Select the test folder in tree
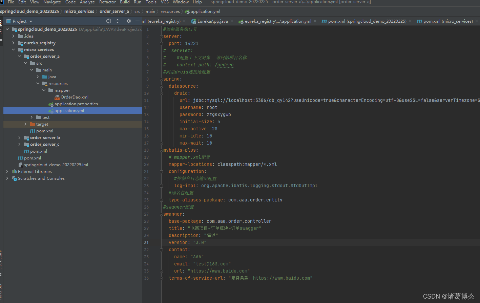Image resolution: width=480 pixels, height=303 pixels. click(x=46, y=117)
